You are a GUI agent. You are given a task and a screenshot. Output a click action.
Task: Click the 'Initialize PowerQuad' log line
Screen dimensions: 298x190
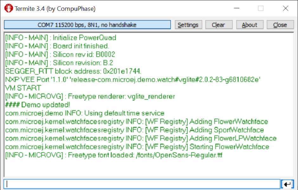coord(61,38)
